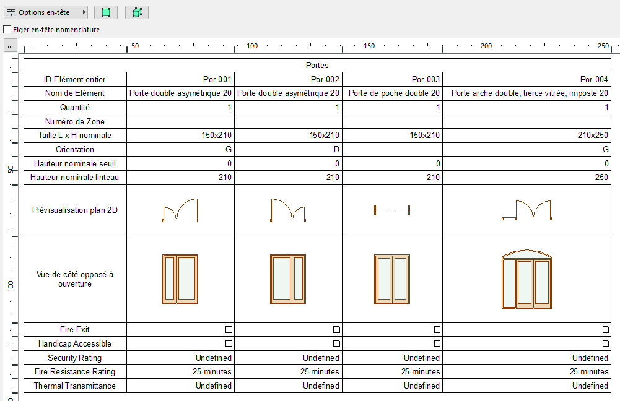Click Por-003 Thermal Transmittance Undefined cell
The width and height of the screenshot is (620, 401).
pyautogui.click(x=392, y=386)
